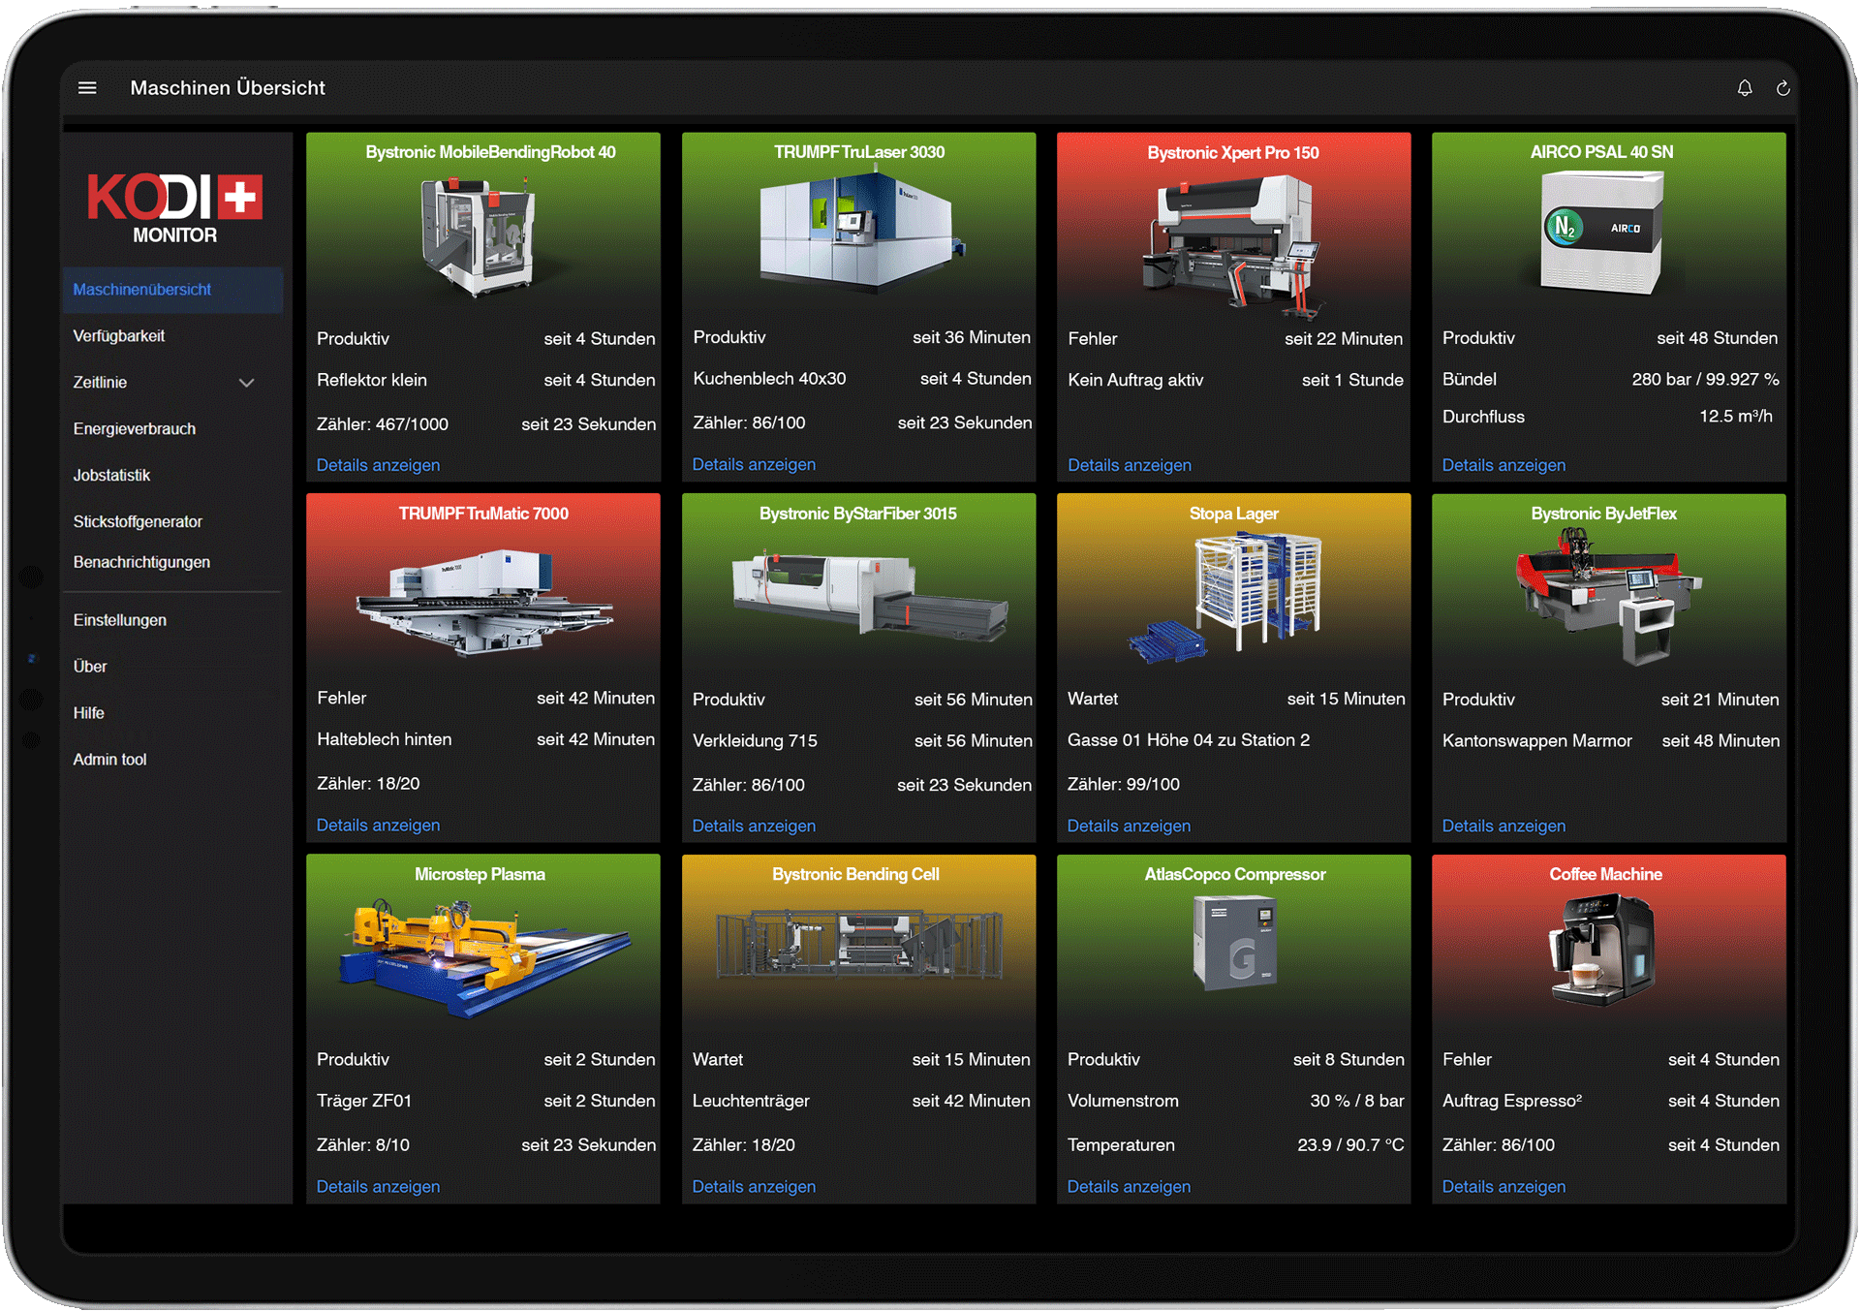Show details for AIRCO PSAL 40 SN
Viewport: 1860px width, 1311px height.
coord(1503,465)
